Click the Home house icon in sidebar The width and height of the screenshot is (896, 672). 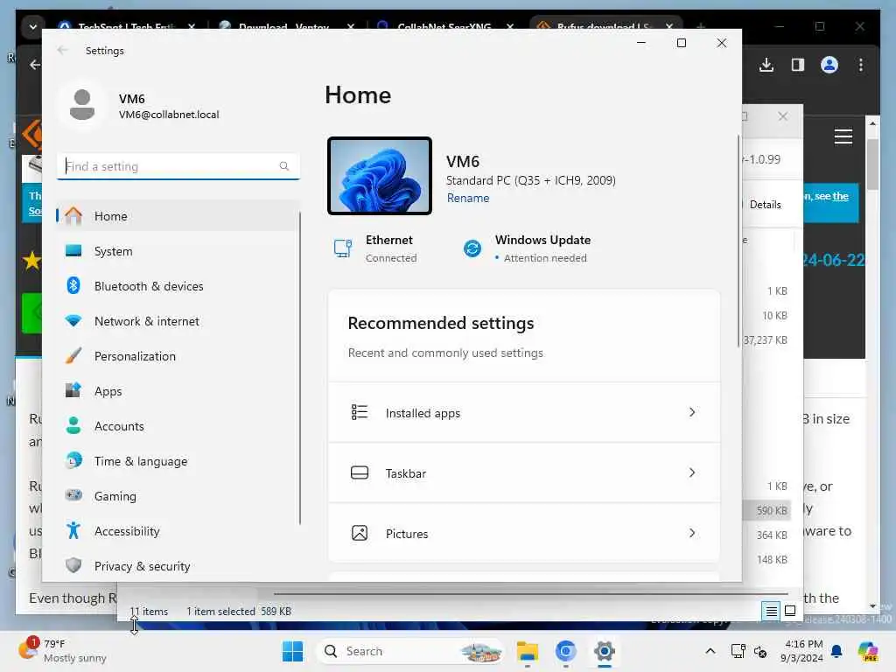coord(73,215)
